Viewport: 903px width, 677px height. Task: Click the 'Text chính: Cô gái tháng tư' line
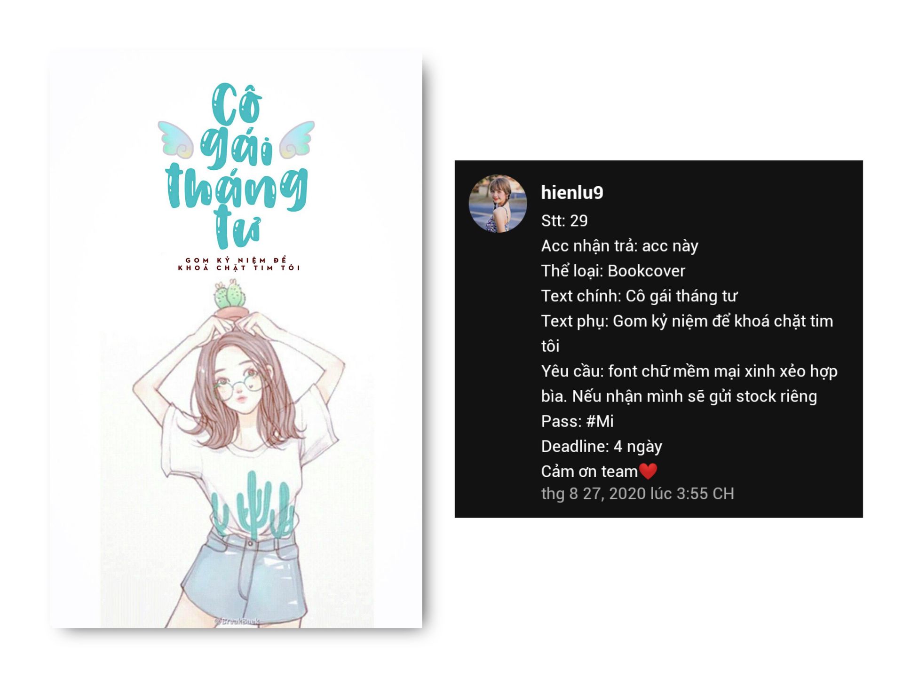click(639, 296)
